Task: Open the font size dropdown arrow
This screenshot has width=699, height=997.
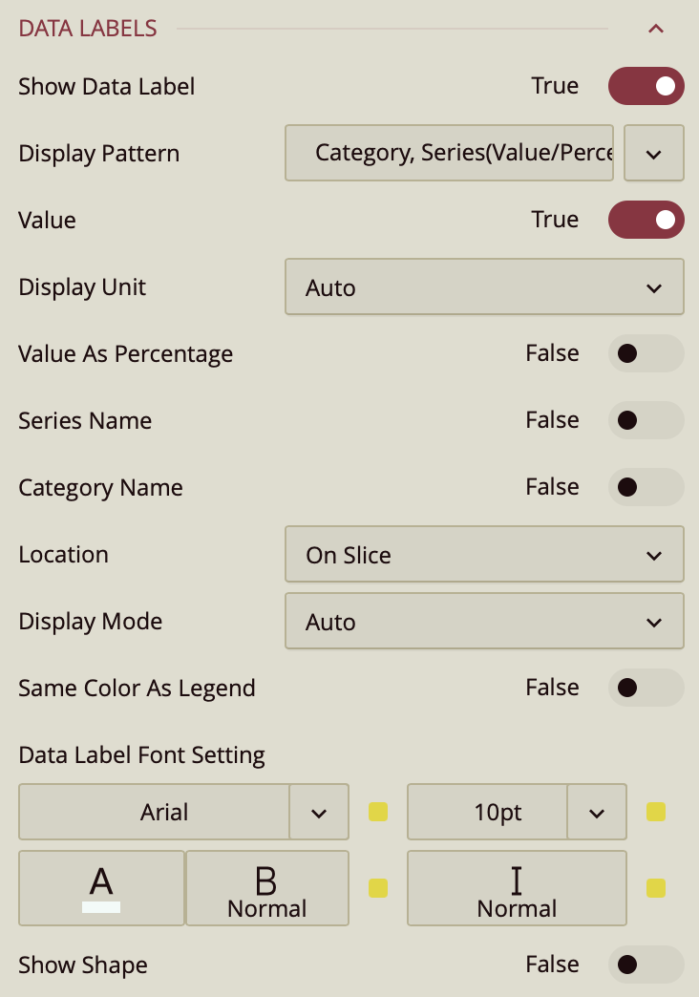Action: point(597,813)
